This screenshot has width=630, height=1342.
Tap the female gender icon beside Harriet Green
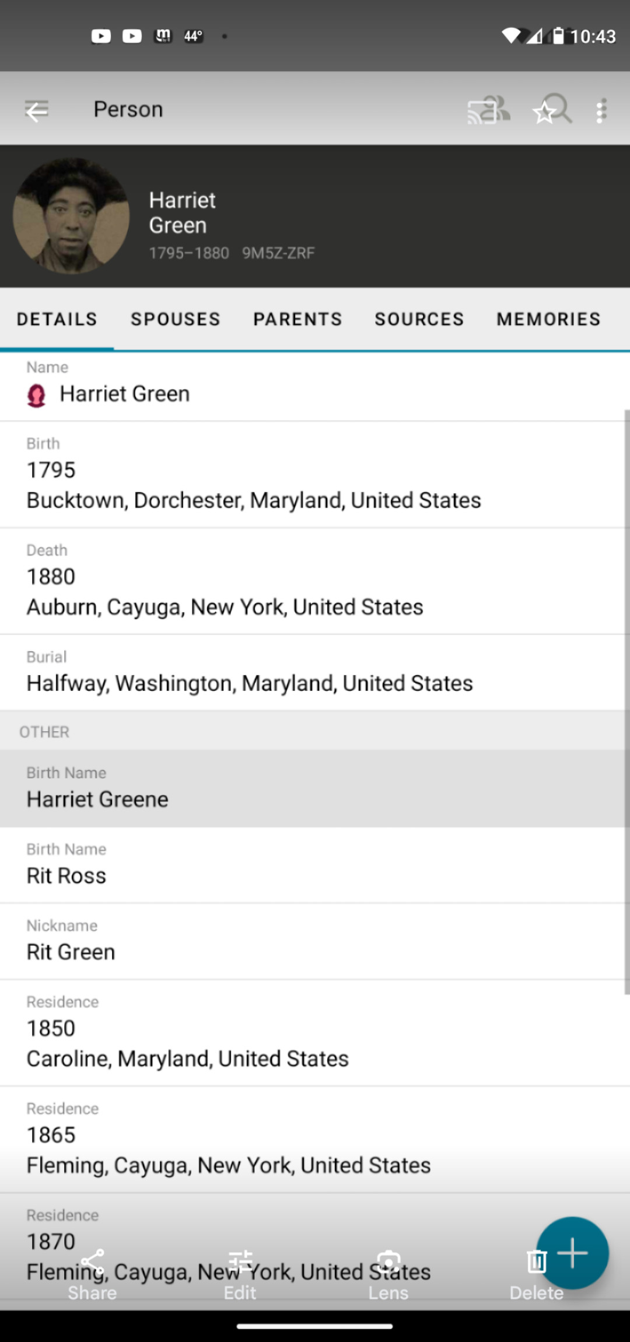pyautogui.click(x=37, y=395)
